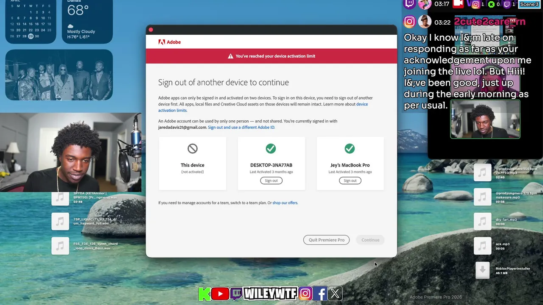
Task: Click the Twitch icon at top of stream overlay
Action: tap(409, 4)
